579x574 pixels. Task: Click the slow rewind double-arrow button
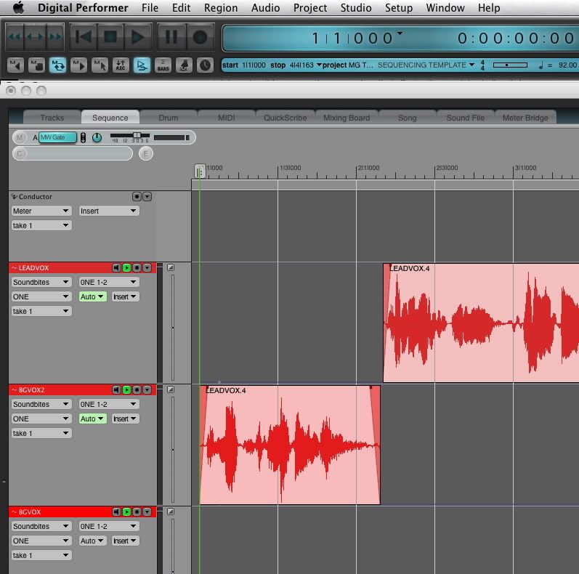[15, 36]
